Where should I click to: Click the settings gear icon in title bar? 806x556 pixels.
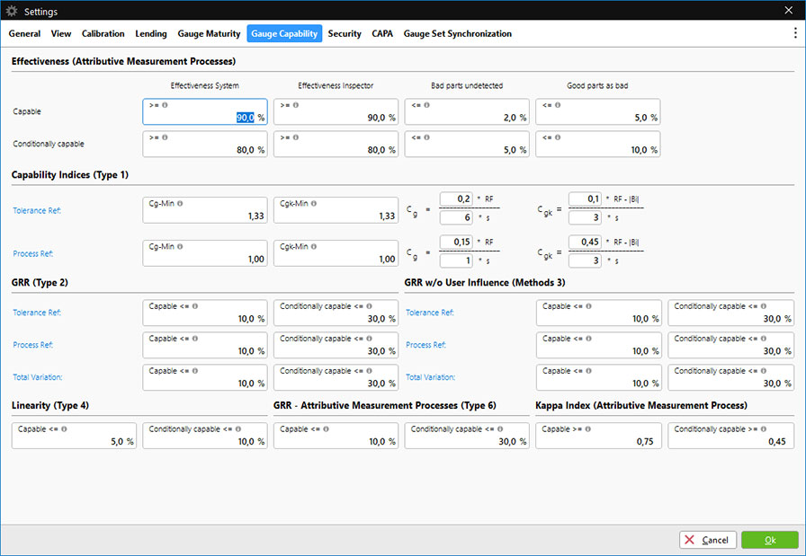click(12, 9)
